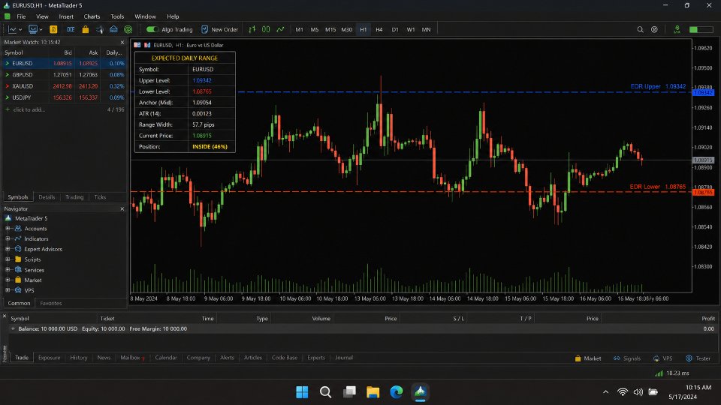
Task: Open the VPS cloud toolbar icon
Action: tap(113, 29)
